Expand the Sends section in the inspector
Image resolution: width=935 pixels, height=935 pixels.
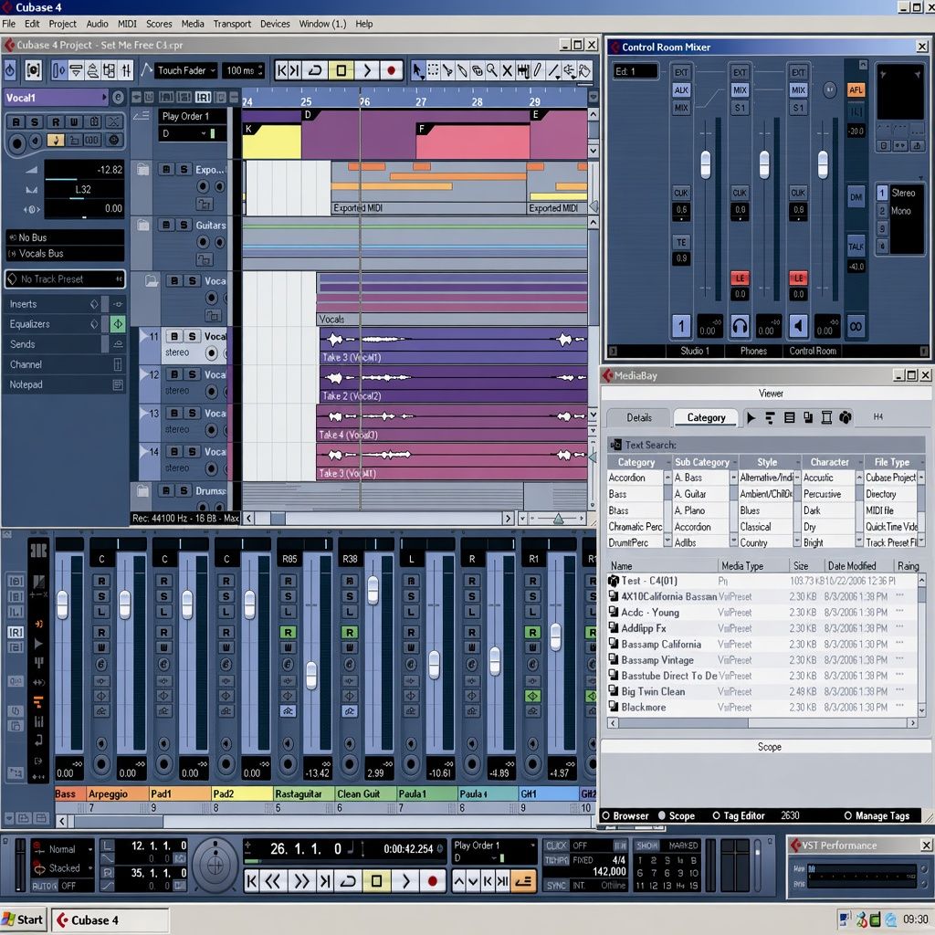click(52, 344)
